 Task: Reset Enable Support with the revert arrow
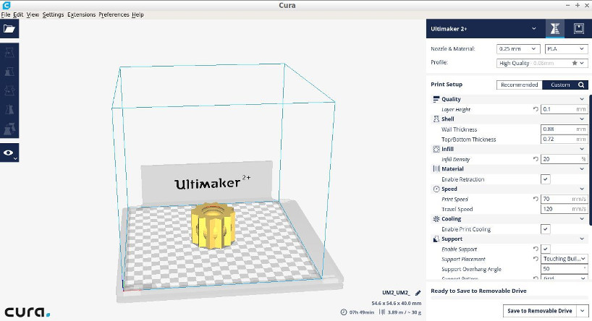coord(536,249)
